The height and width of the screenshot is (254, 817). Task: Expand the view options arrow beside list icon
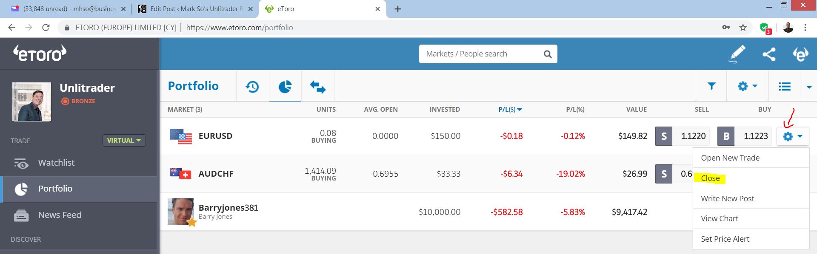(809, 87)
